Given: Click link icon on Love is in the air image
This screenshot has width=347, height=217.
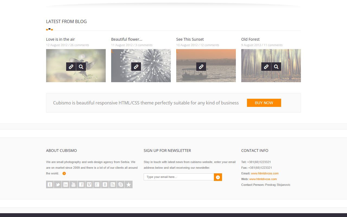Looking at the screenshot, I should (71, 67).
